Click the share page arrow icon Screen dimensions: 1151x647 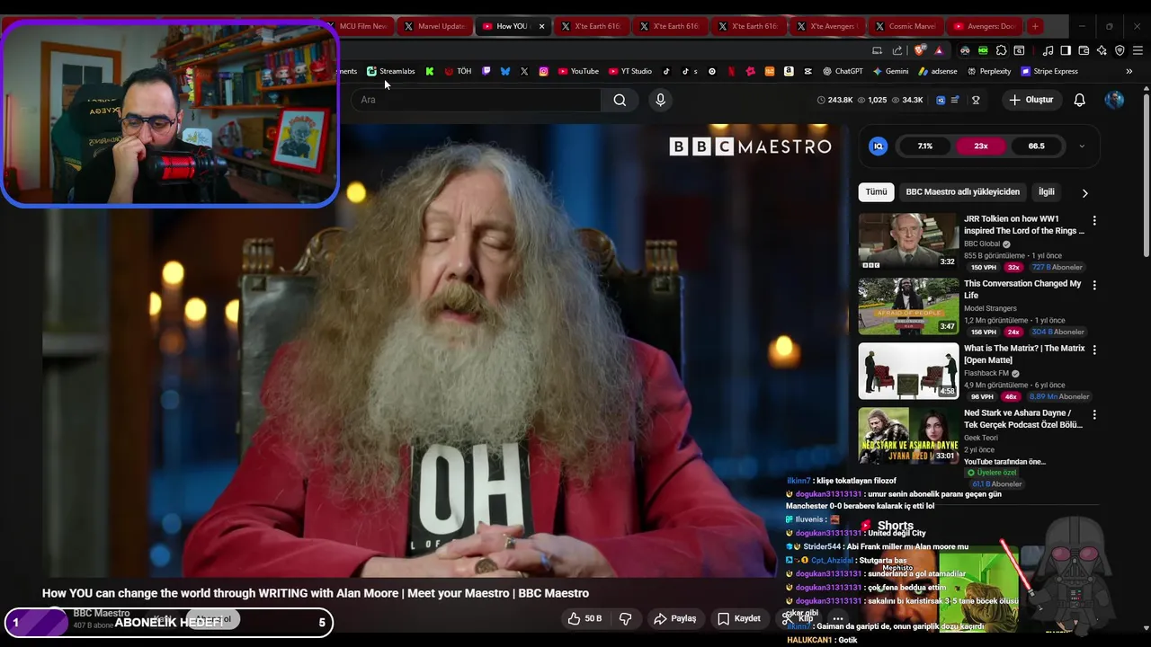point(899,50)
